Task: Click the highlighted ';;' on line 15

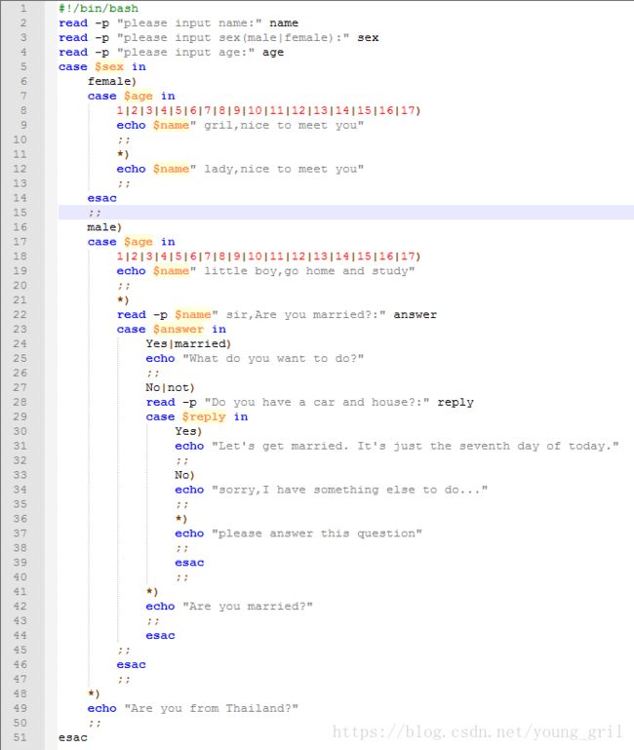Action: (x=95, y=213)
